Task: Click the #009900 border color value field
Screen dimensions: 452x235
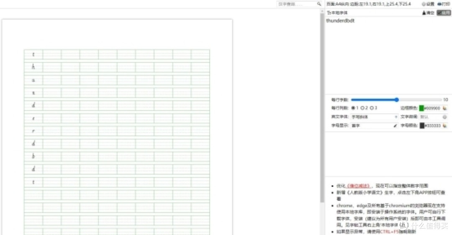Action: coord(432,108)
